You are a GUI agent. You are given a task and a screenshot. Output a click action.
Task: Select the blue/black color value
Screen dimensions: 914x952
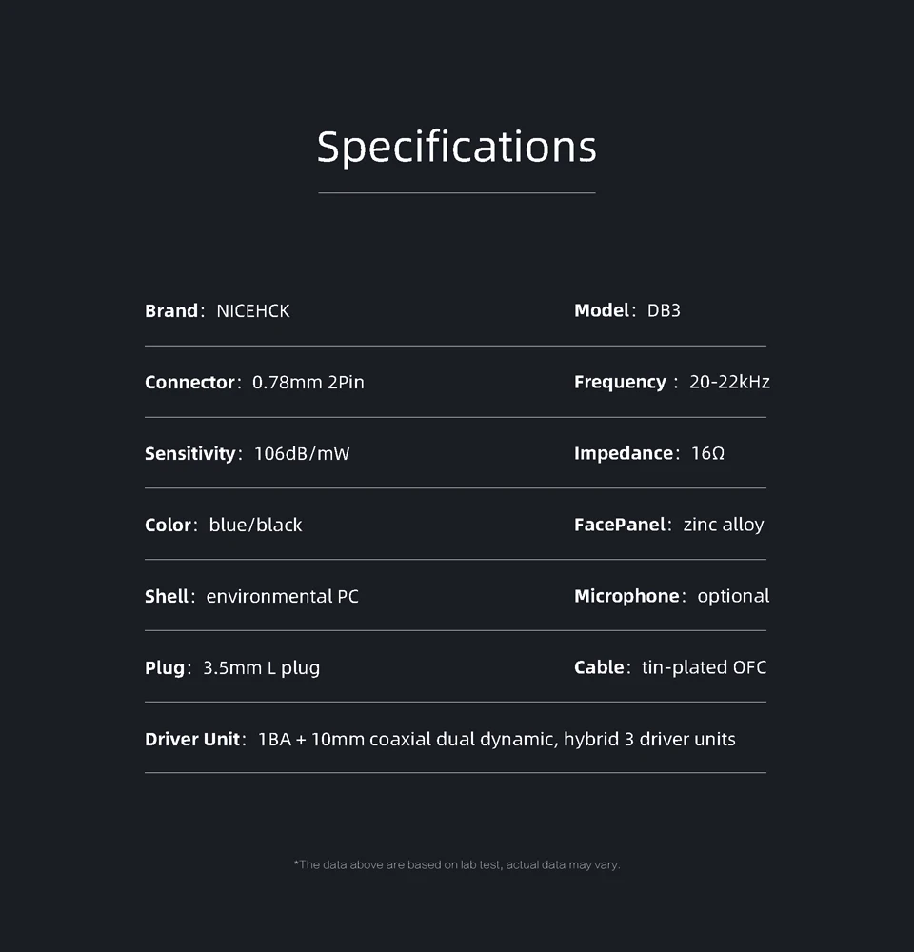pos(255,526)
